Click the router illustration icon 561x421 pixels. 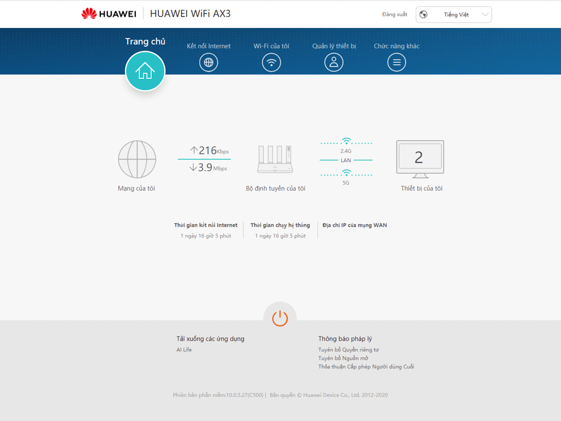275,160
